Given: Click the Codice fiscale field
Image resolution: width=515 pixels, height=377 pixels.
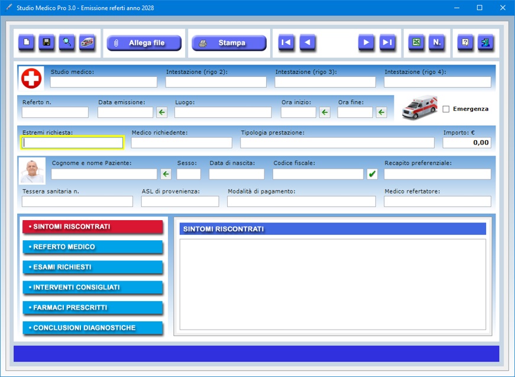Looking at the screenshot, I should 318,174.
